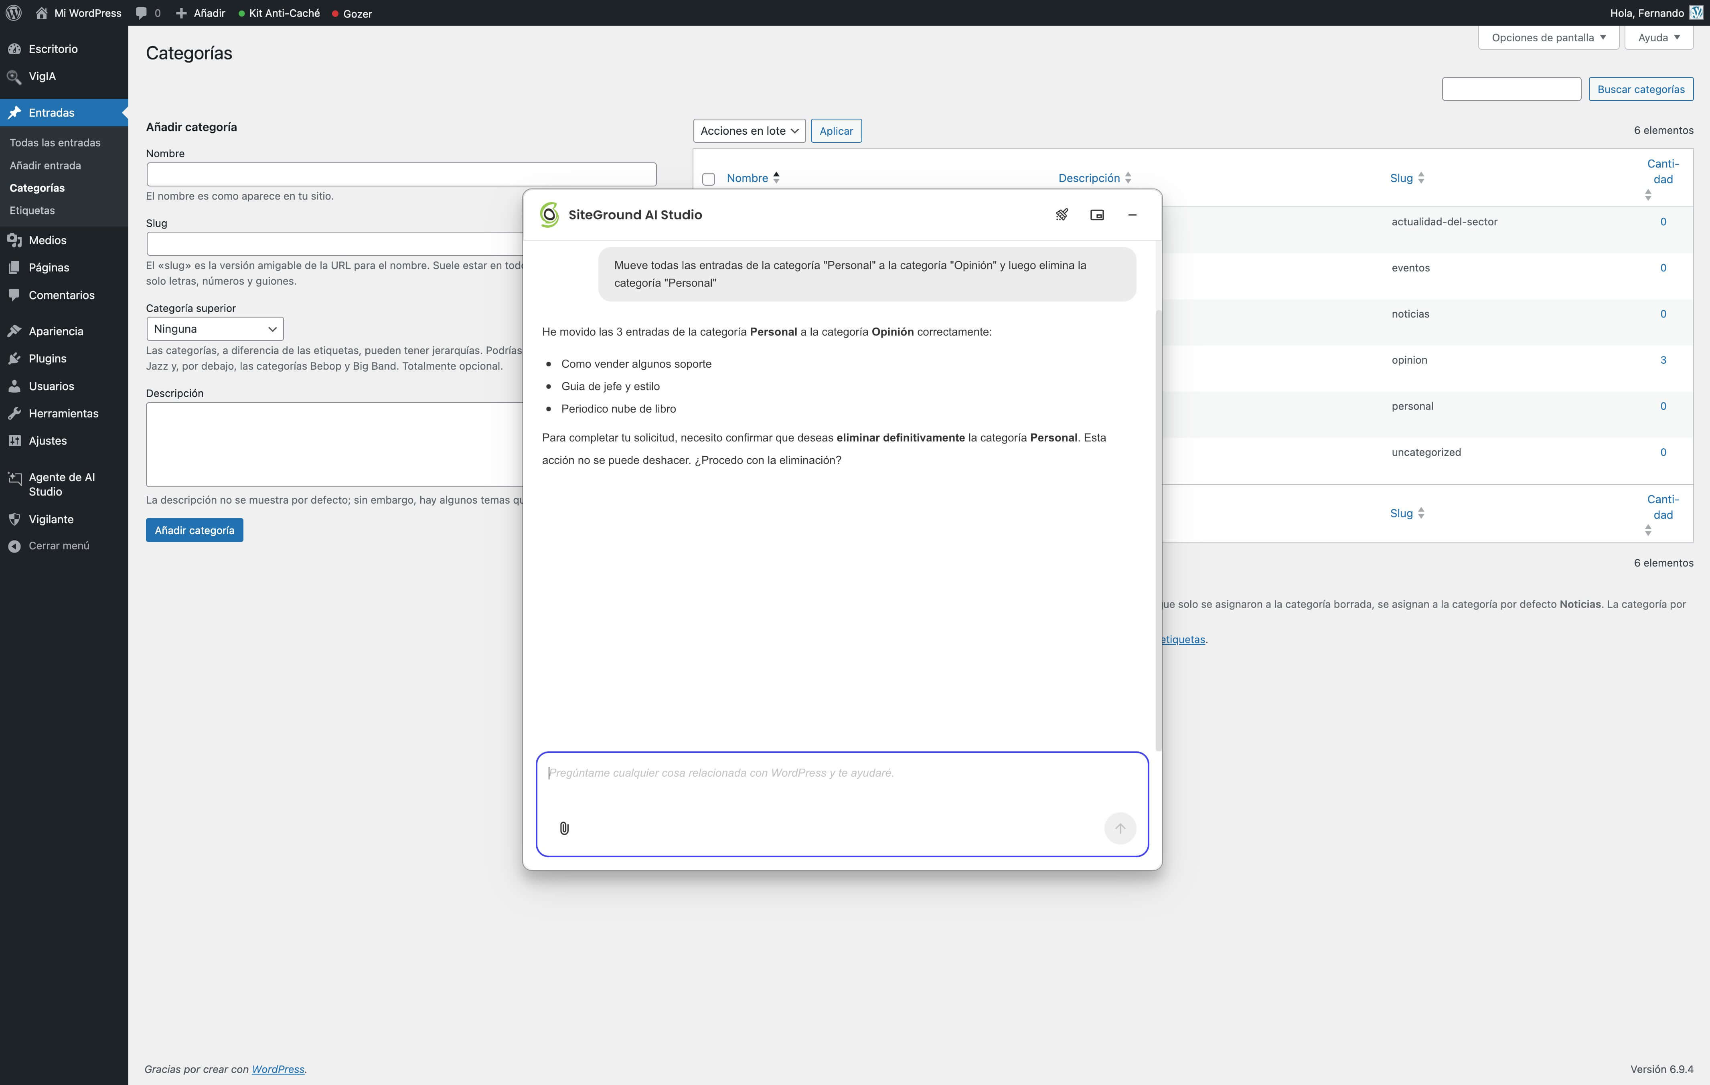Sort by the bottom Slug column footer

click(1407, 513)
